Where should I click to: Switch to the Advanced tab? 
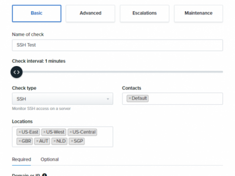pos(91,13)
